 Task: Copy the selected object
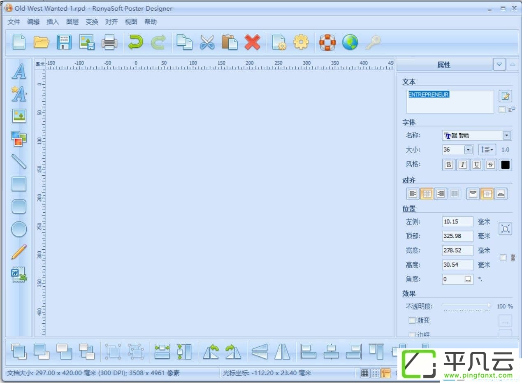(184, 42)
